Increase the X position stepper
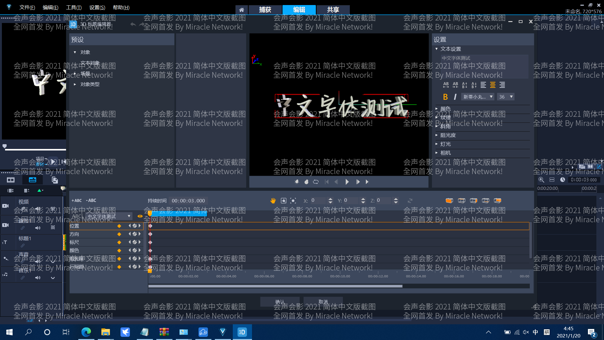604x340 pixels. 330,199
